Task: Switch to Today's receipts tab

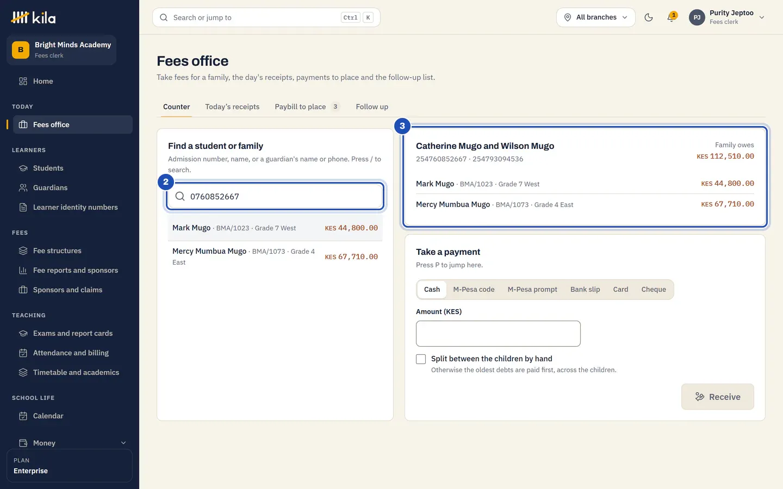Action: click(232, 106)
